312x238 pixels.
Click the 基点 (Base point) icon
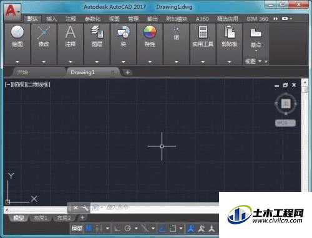[x=256, y=33]
